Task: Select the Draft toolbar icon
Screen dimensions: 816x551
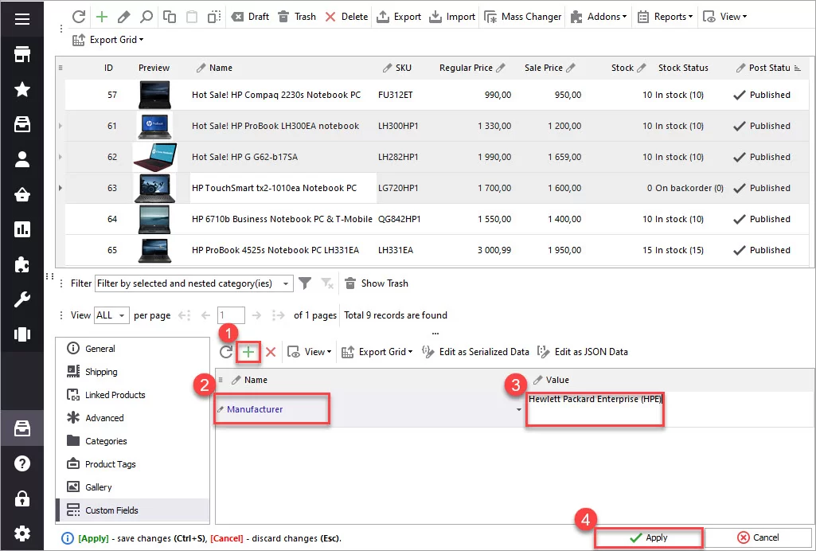Action: (x=249, y=16)
